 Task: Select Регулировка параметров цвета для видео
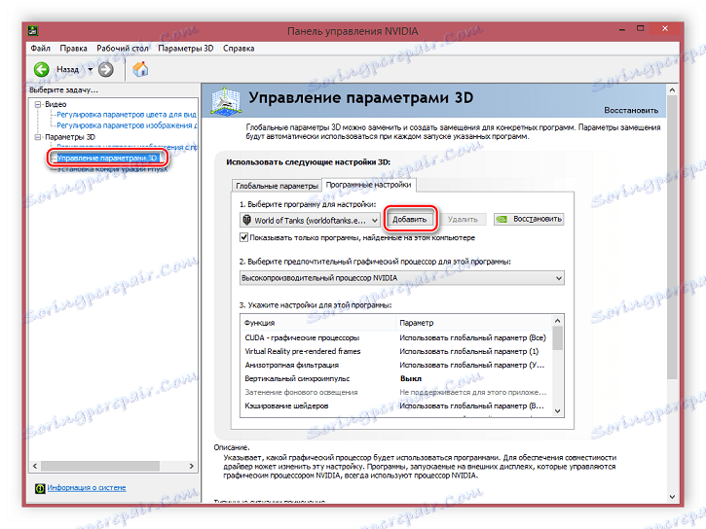[x=127, y=115]
